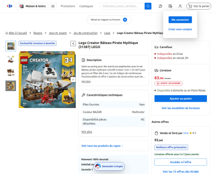218x174 pixels.
Task: Open Voir les 15 offres dès 93.66€
Action: pos(181,172)
